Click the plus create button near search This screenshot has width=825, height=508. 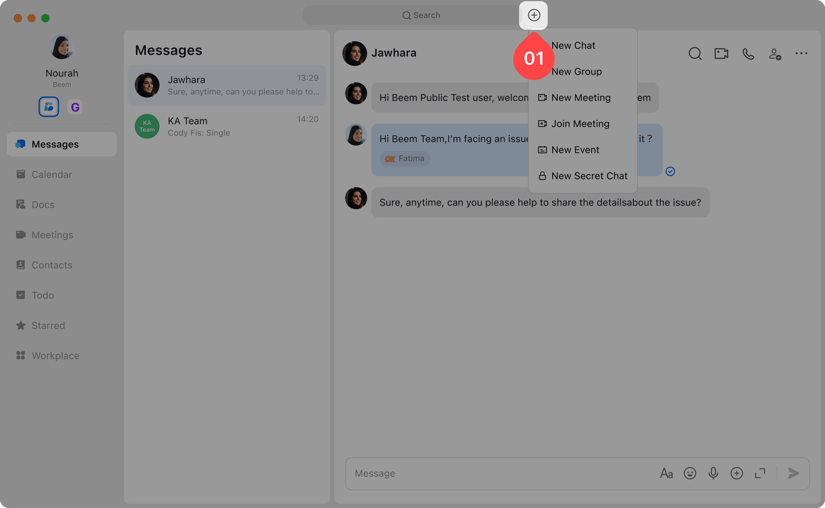click(534, 15)
